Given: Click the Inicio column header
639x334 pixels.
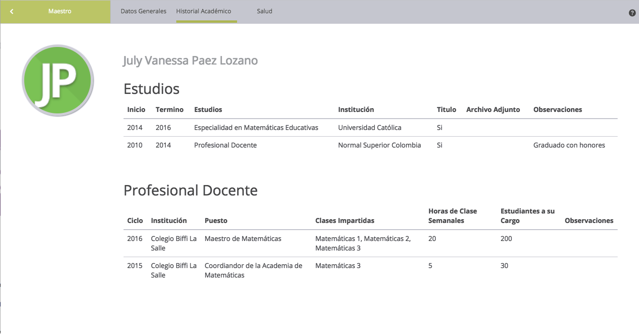Looking at the screenshot, I should [136, 110].
